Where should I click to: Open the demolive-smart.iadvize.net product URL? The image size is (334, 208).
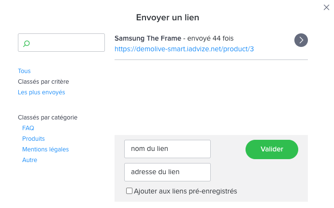tap(184, 49)
